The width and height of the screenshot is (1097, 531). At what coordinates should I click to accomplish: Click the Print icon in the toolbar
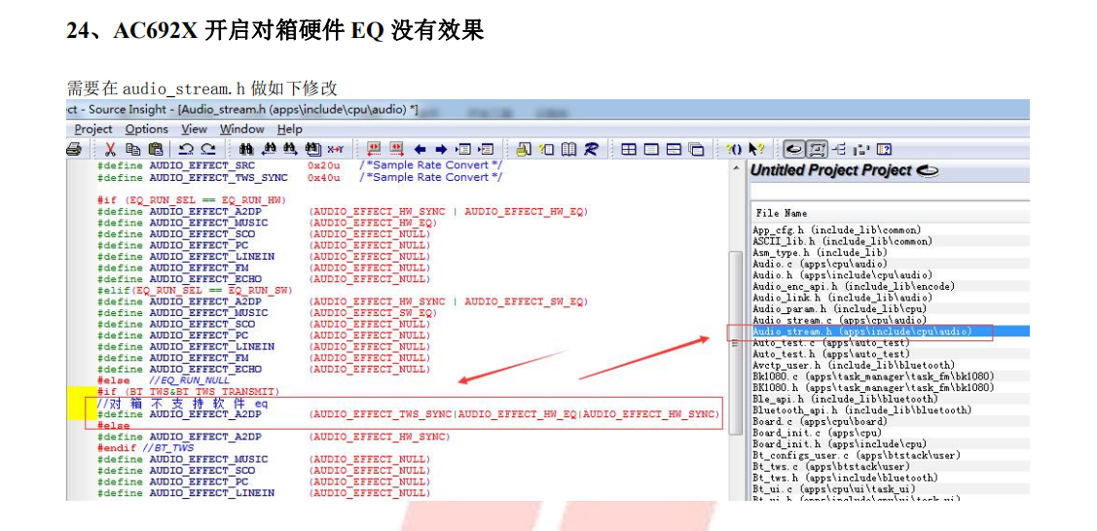point(73,149)
